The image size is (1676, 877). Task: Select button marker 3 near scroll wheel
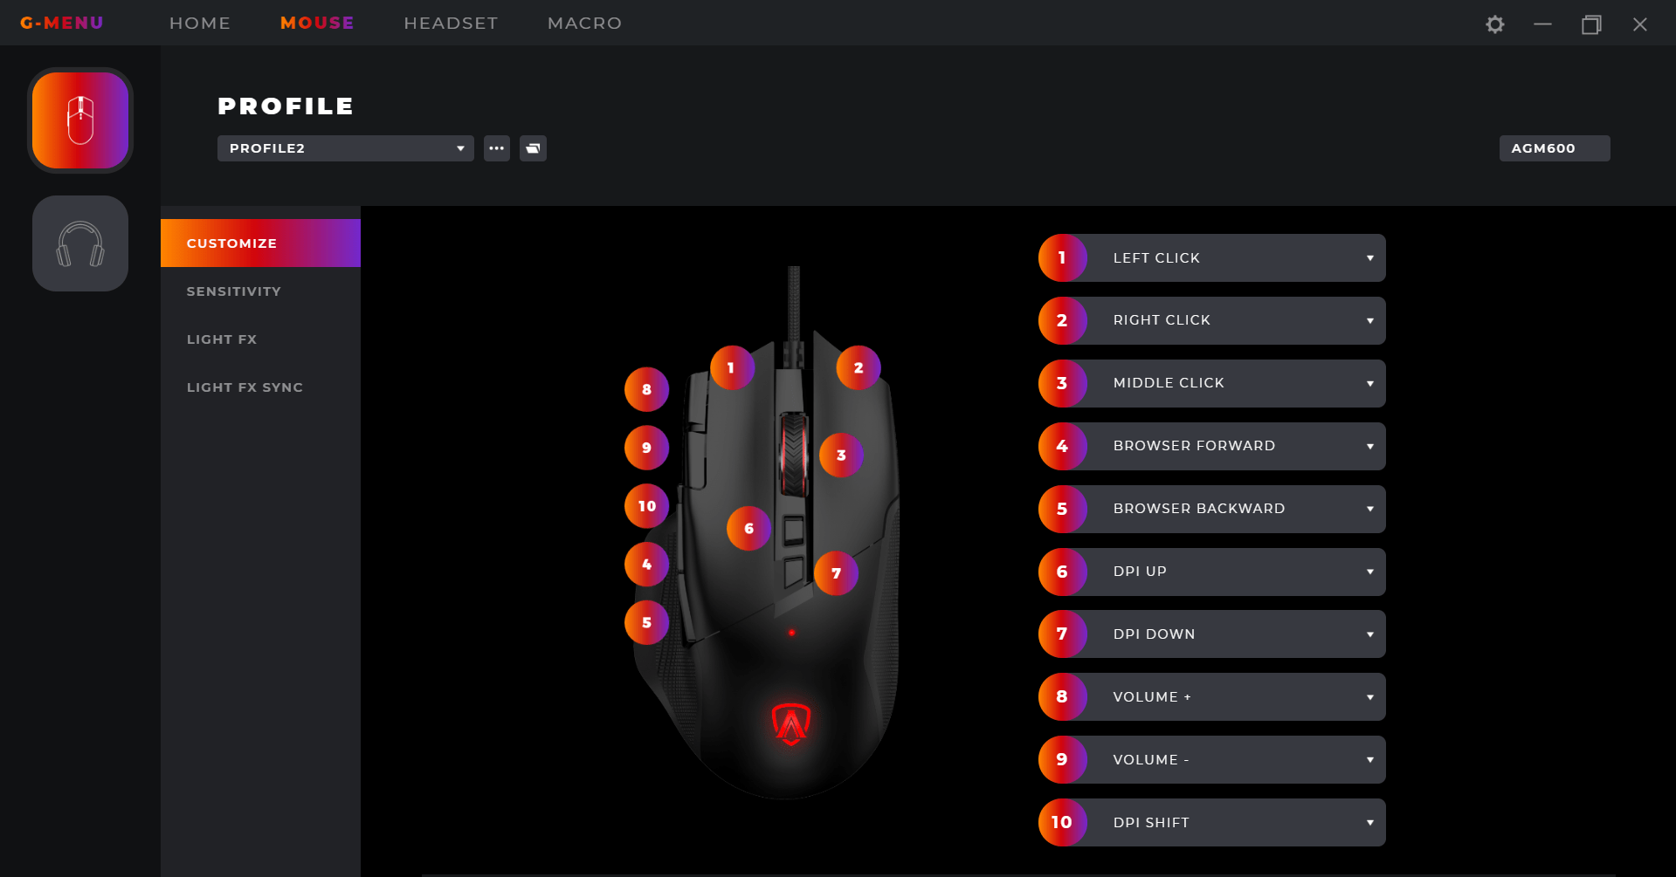tap(841, 456)
